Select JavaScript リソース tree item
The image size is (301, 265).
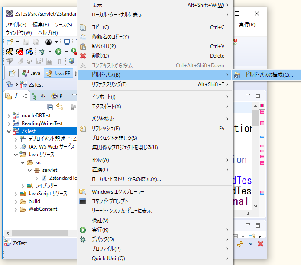48,194
